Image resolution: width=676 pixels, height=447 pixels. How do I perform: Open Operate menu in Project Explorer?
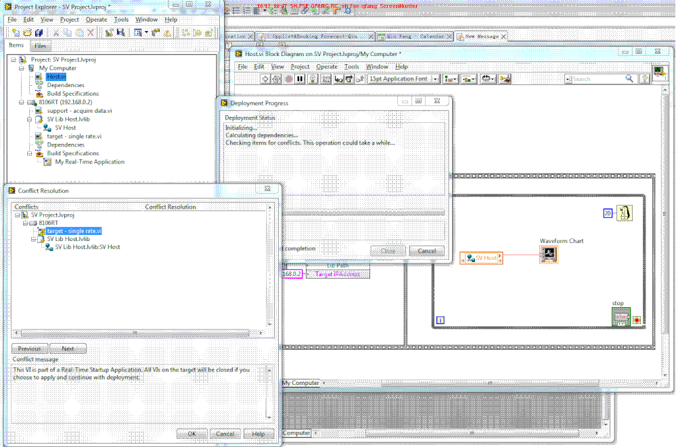point(96,20)
